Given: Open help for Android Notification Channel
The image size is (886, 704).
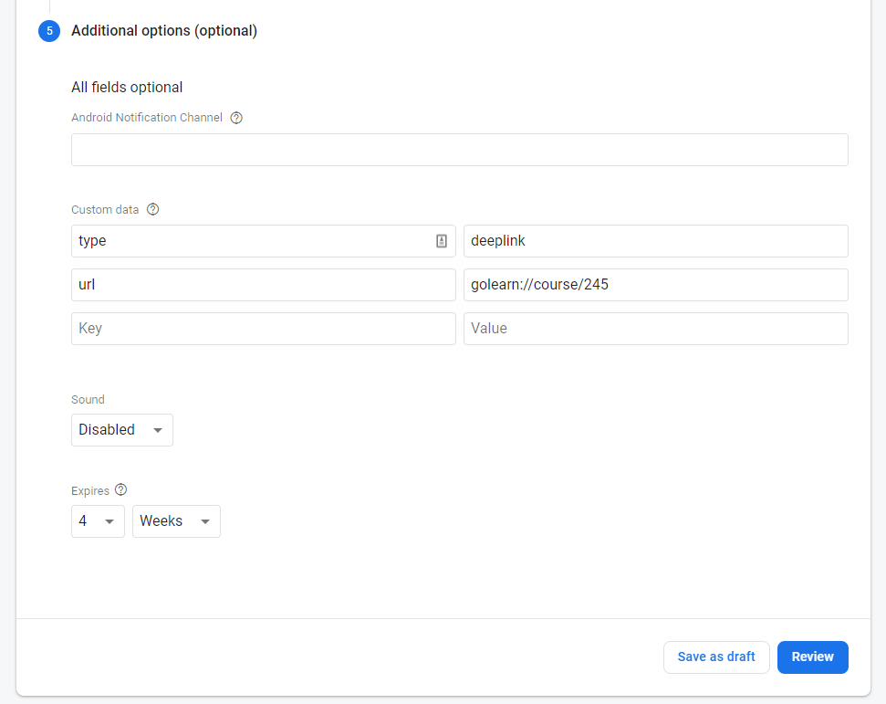Looking at the screenshot, I should point(236,117).
